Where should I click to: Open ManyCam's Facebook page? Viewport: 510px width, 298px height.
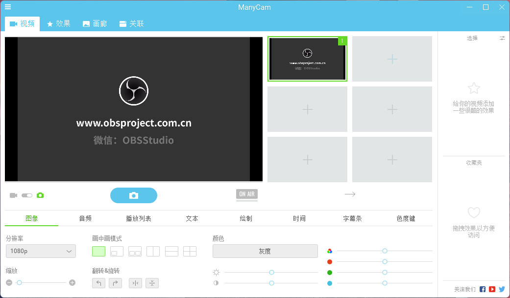[x=482, y=289]
